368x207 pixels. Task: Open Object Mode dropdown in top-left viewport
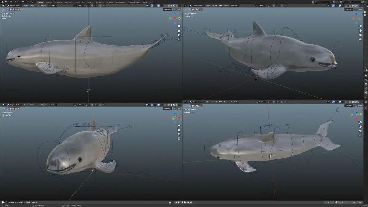(x=15, y=6)
